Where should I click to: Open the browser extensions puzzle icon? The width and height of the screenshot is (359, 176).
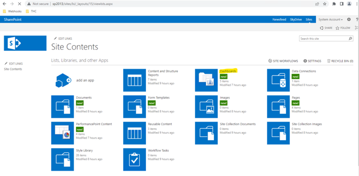[334, 4]
